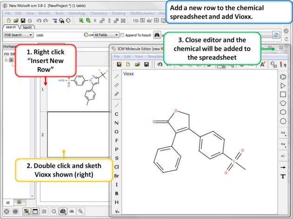Click the binoculars search button
The image size is (293, 219).
point(157,35)
